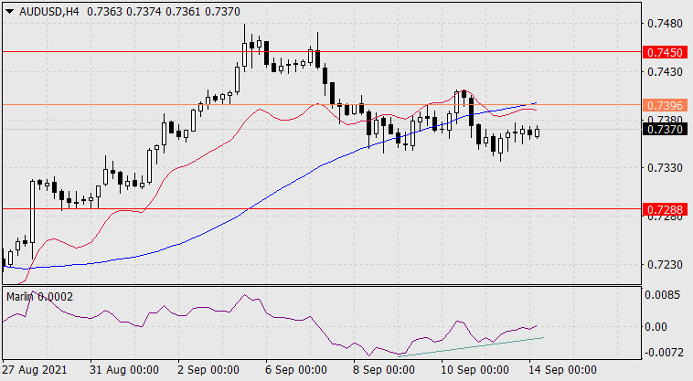The height and width of the screenshot is (381, 693).
Task: Click the -0.0072 oscillator scale value
Action: click(663, 351)
